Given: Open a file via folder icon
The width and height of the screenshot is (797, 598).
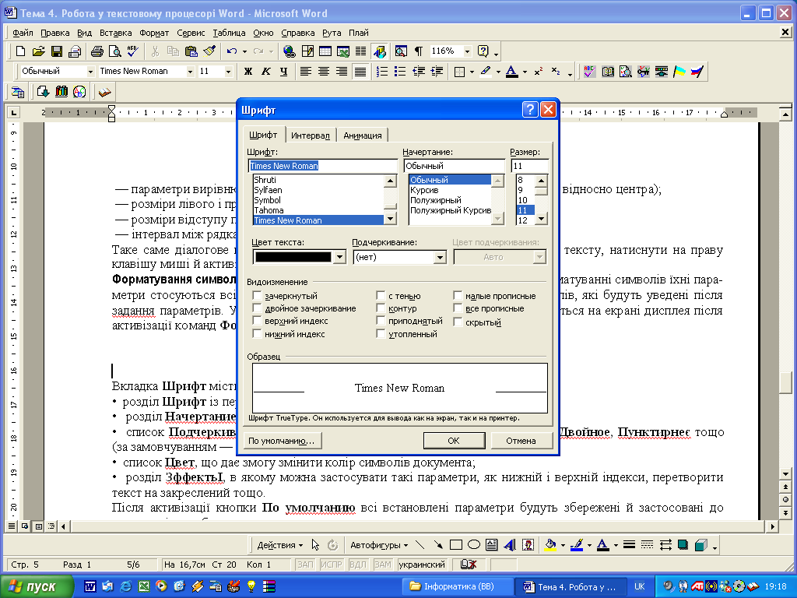Looking at the screenshot, I should point(39,51).
